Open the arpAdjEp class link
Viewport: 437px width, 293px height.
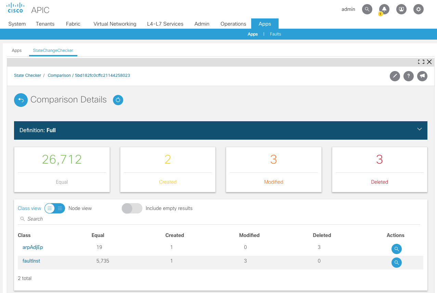[x=33, y=247]
